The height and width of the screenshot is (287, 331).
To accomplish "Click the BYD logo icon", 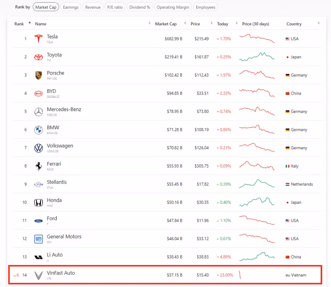I will click(38, 93).
